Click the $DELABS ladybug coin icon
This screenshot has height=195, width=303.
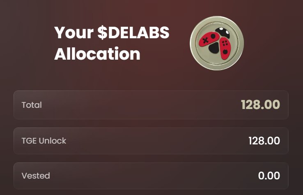pos(217,43)
